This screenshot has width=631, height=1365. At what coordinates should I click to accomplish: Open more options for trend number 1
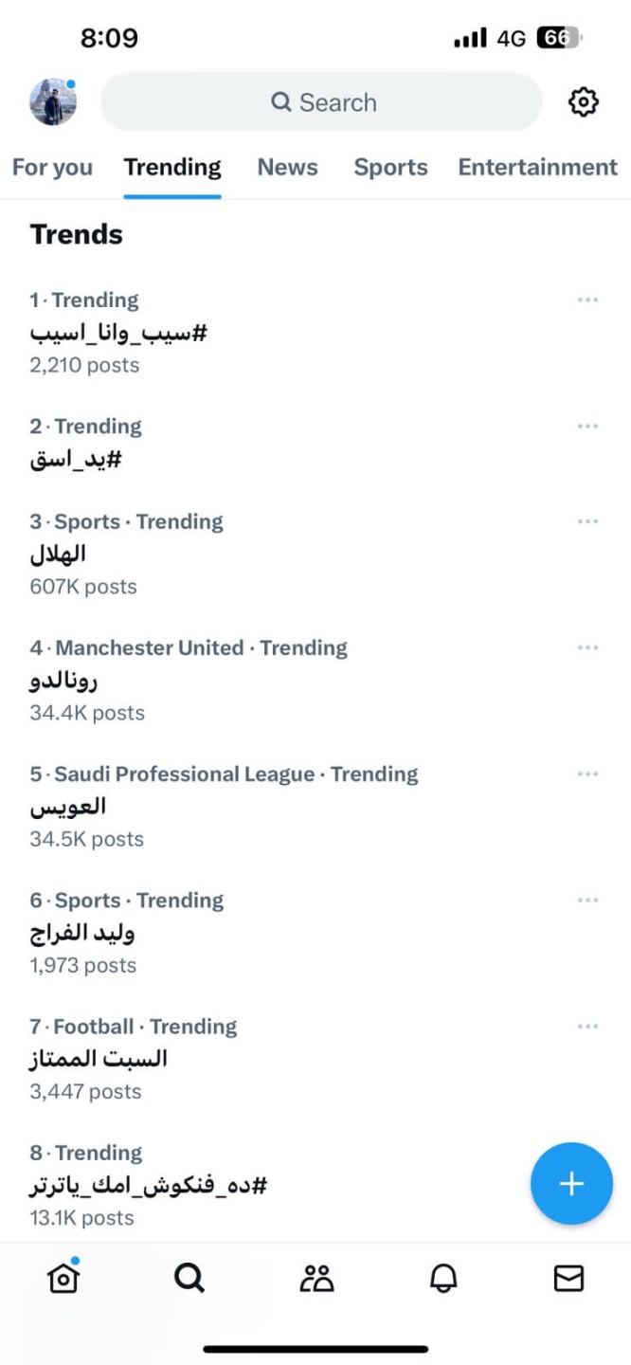click(587, 300)
